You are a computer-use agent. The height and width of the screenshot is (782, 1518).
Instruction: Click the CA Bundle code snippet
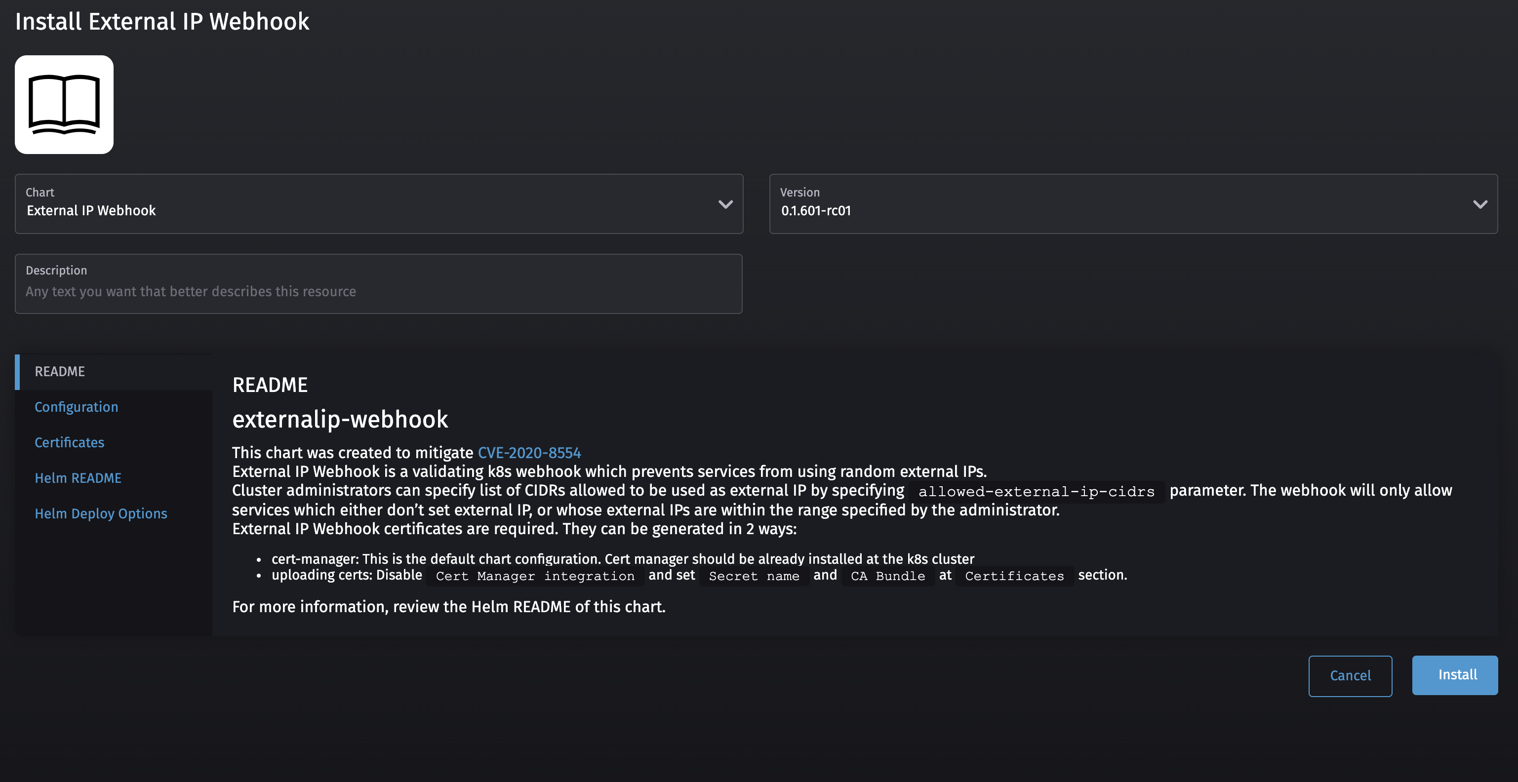[886, 576]
